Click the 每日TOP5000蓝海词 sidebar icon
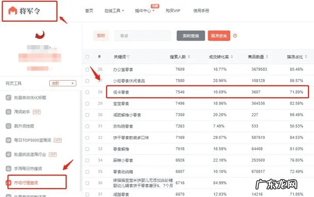Image resolution: width=314 pixels, height=197 pixels. pos(8,140)
